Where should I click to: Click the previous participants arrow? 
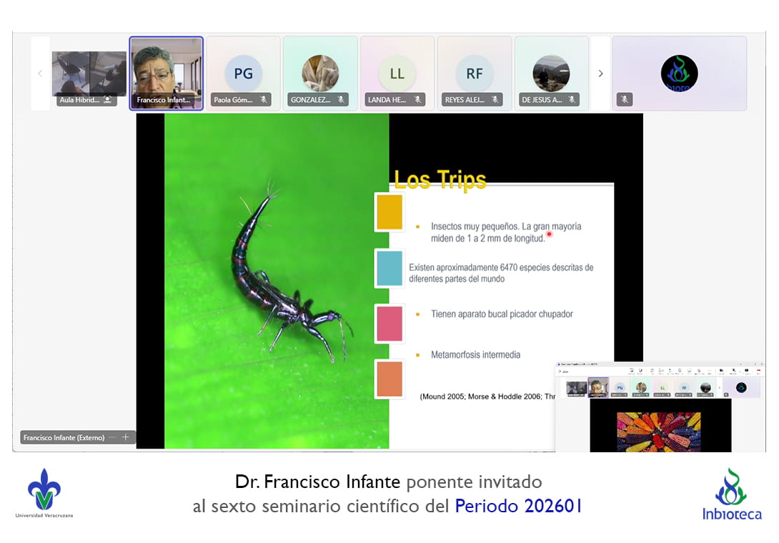coord(40,74)
